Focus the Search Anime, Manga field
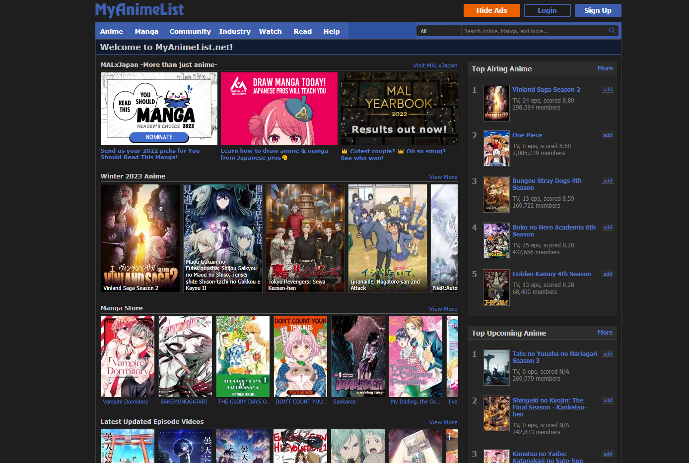 pyautogui.click(x=534, y=31)
